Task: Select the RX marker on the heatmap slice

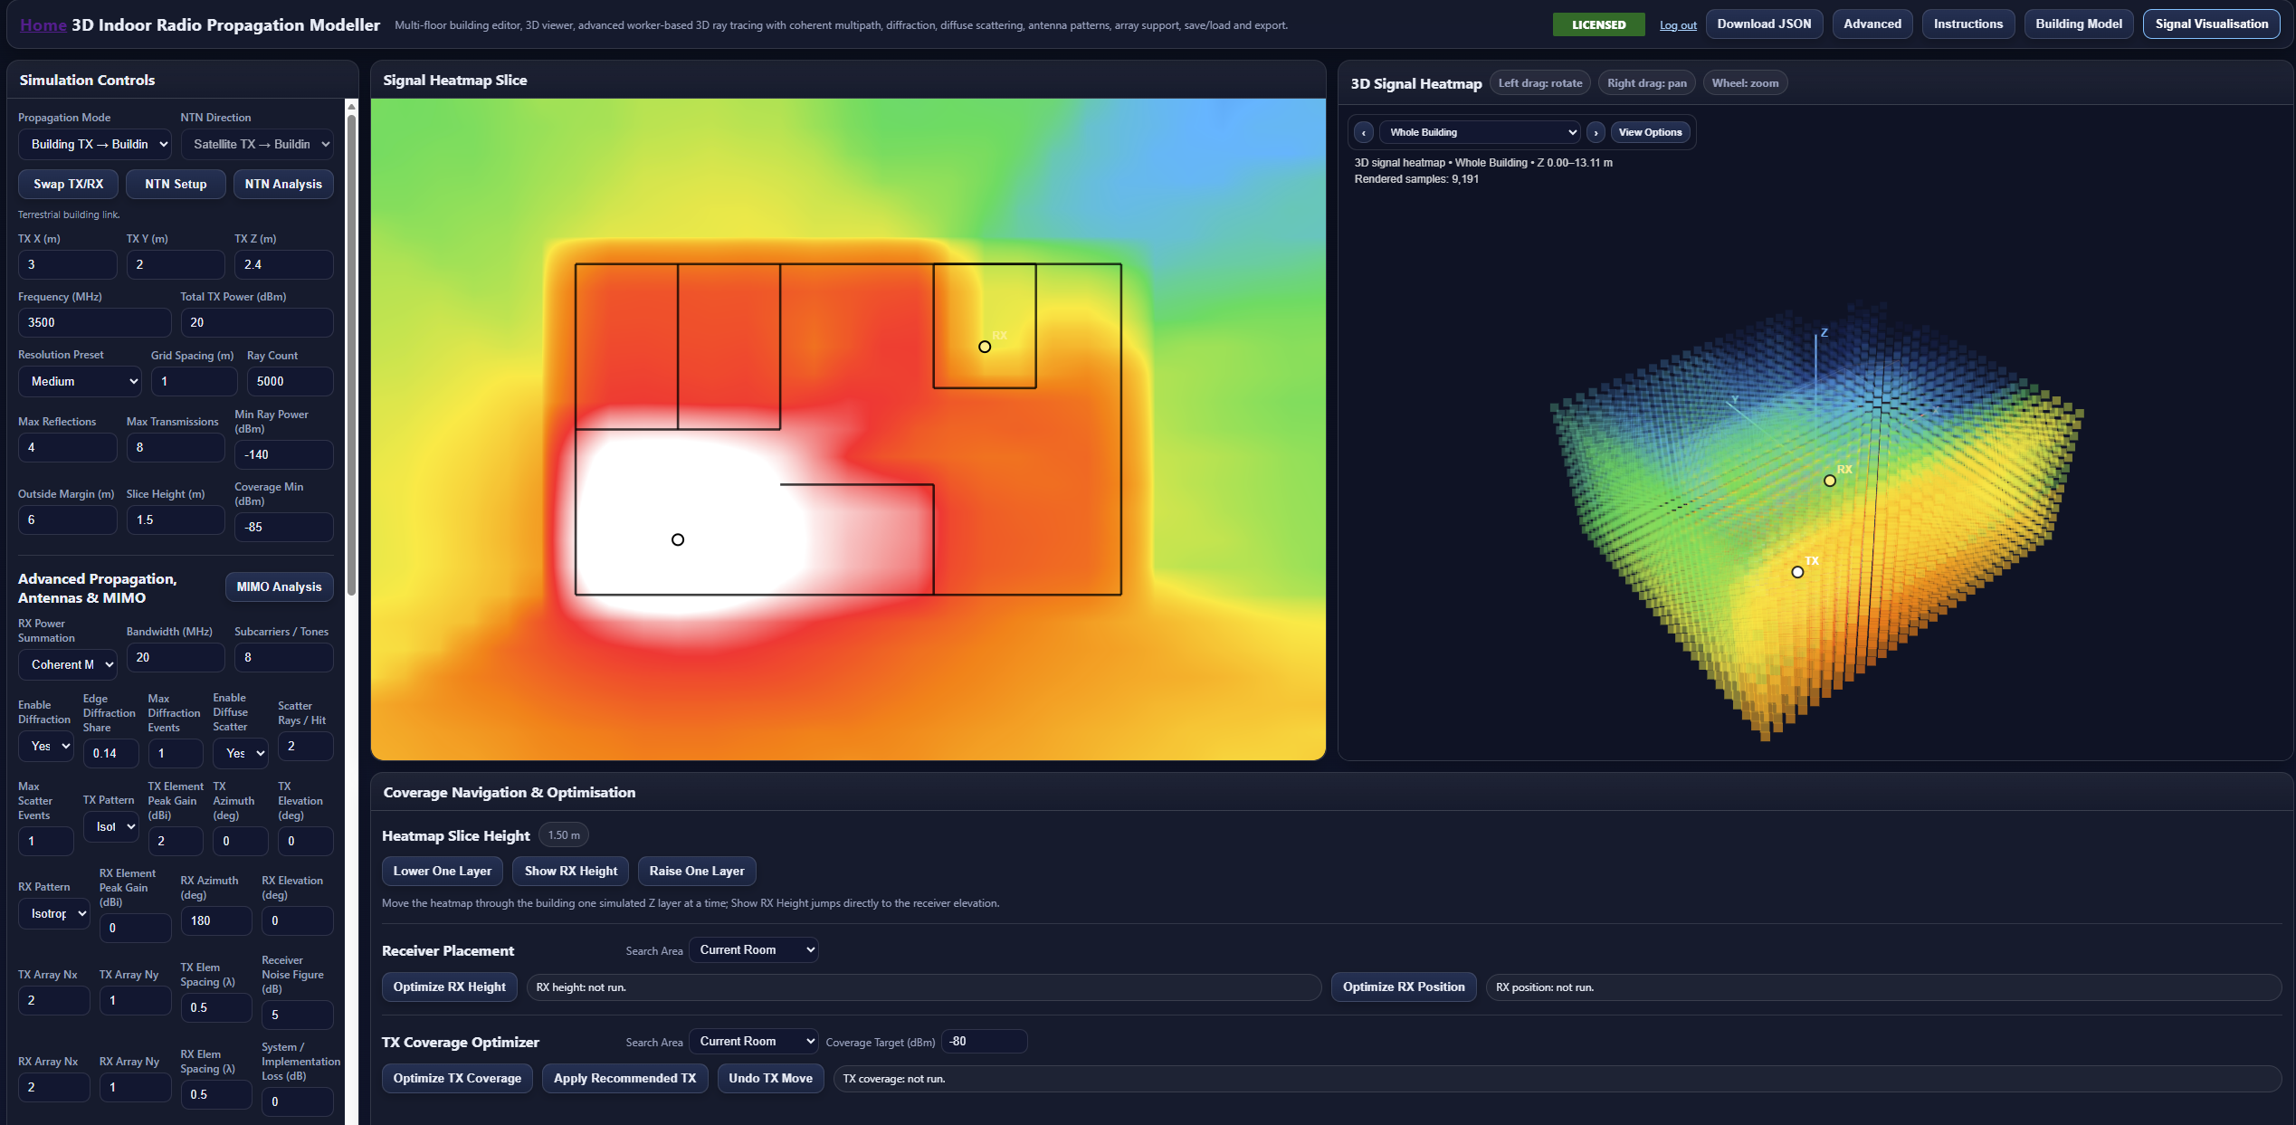Action: (985, 347)
